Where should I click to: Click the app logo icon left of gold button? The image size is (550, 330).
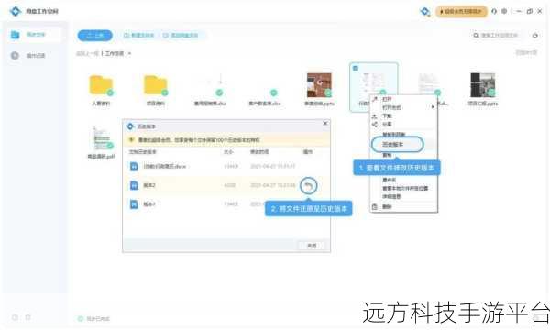(424, 12)
